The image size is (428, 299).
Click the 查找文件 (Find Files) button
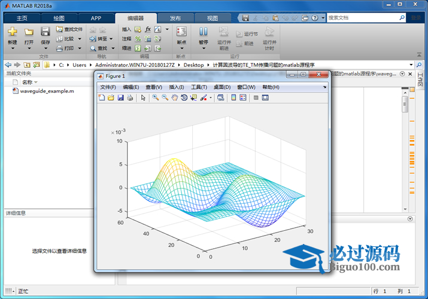click(69, 29)
